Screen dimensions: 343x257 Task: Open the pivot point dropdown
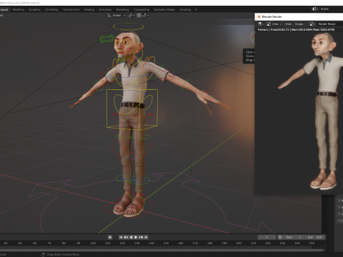(131, 15)
